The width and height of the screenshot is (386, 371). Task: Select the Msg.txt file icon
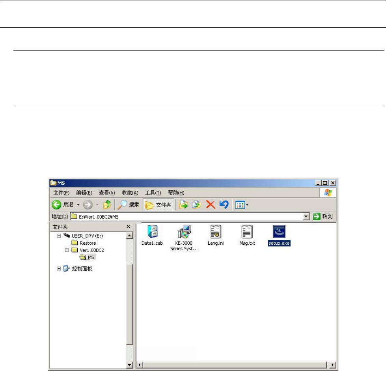(x=247, y=231)
